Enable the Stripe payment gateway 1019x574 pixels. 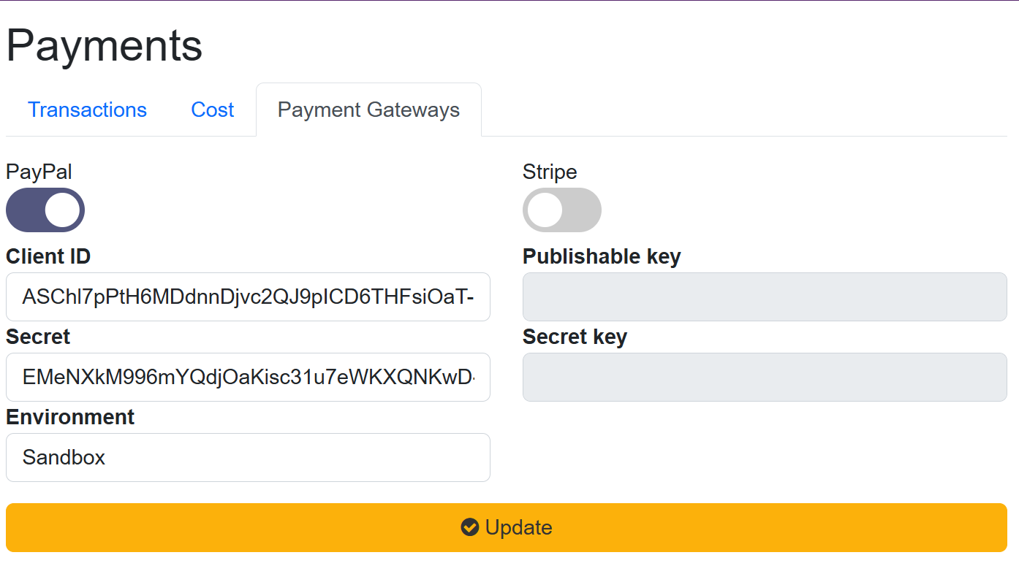point(562,210)
